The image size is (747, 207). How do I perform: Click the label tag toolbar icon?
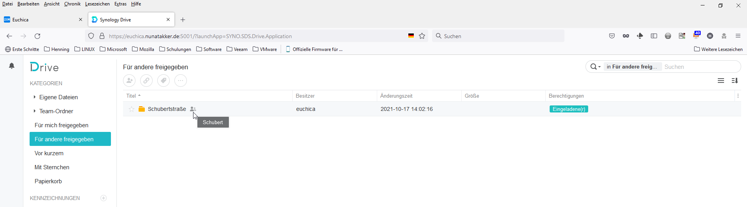coord(163,81)
